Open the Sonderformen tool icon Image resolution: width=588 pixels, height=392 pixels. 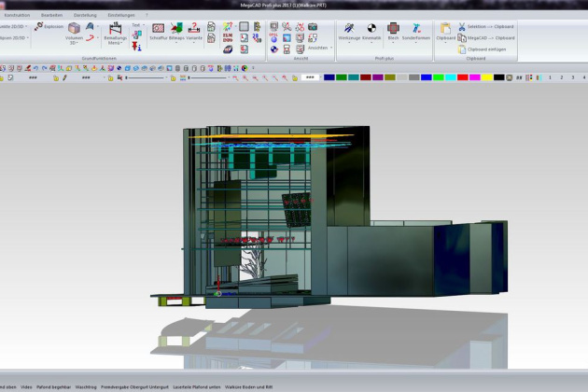[414, 30]
